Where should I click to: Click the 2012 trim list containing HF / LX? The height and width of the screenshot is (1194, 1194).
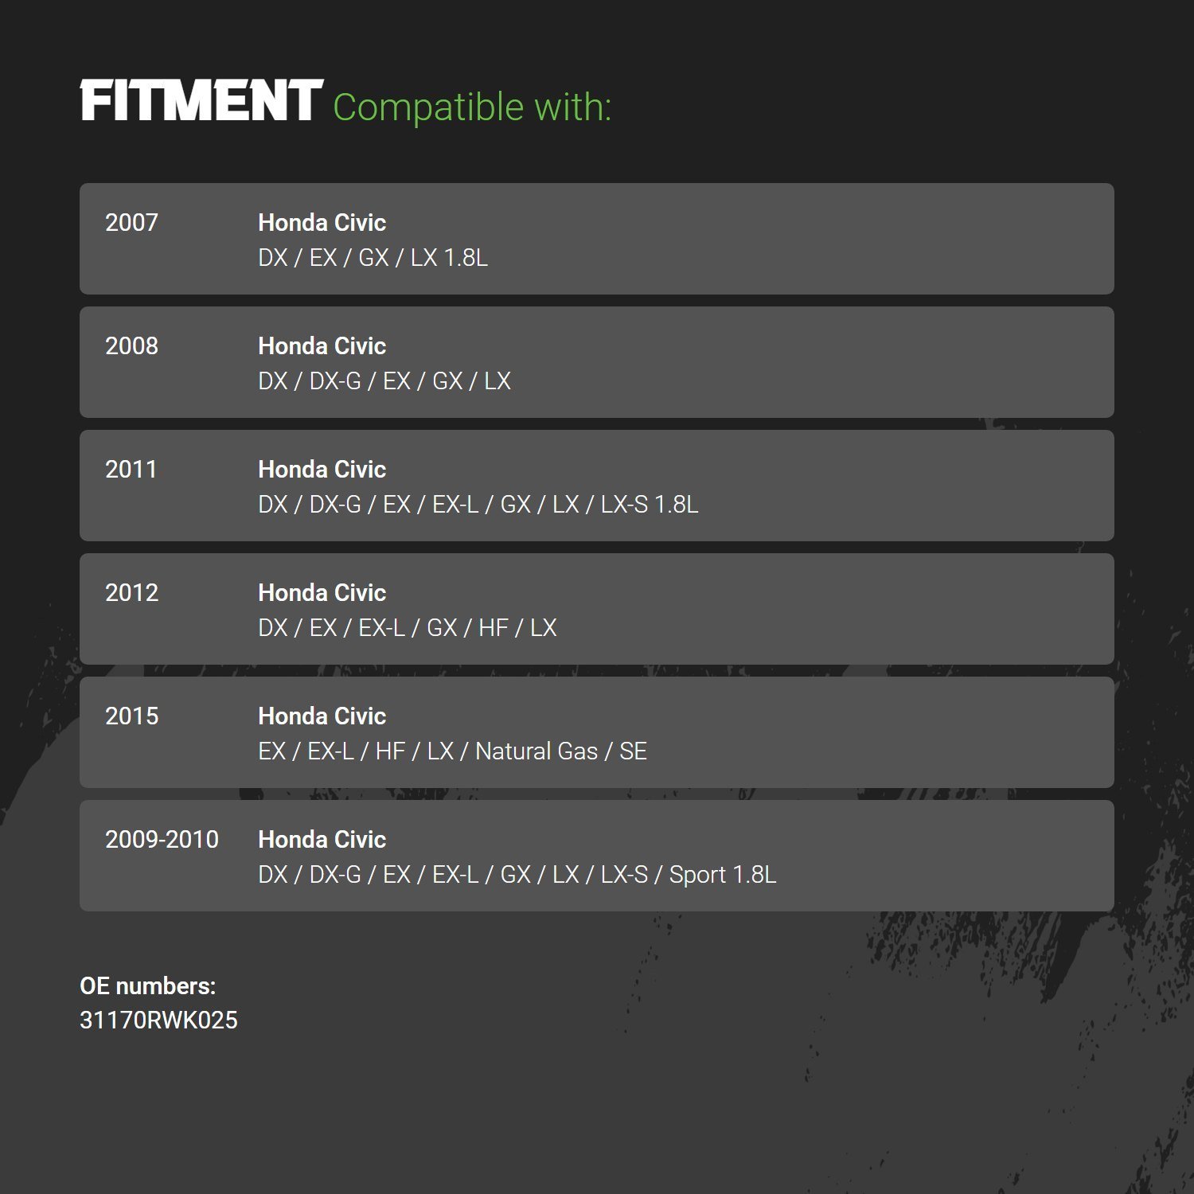tap(407, 628)
